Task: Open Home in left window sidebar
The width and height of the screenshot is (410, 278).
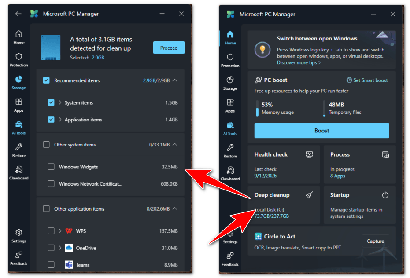Action: coord(19,37)
